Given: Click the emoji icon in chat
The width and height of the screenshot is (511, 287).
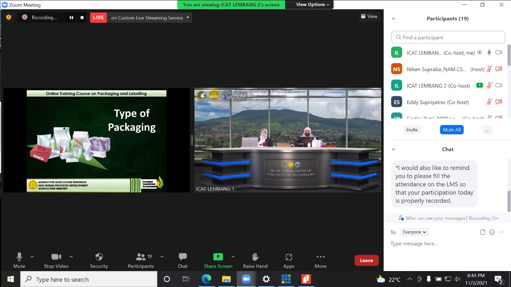Looking at the screenshot, I should [x=492, y=232].
